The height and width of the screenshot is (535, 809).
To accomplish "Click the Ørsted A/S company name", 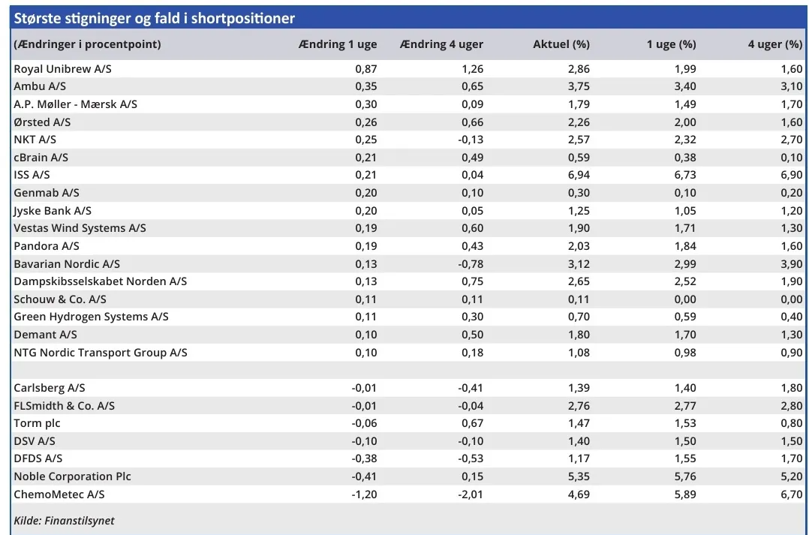I will (42, 122).
